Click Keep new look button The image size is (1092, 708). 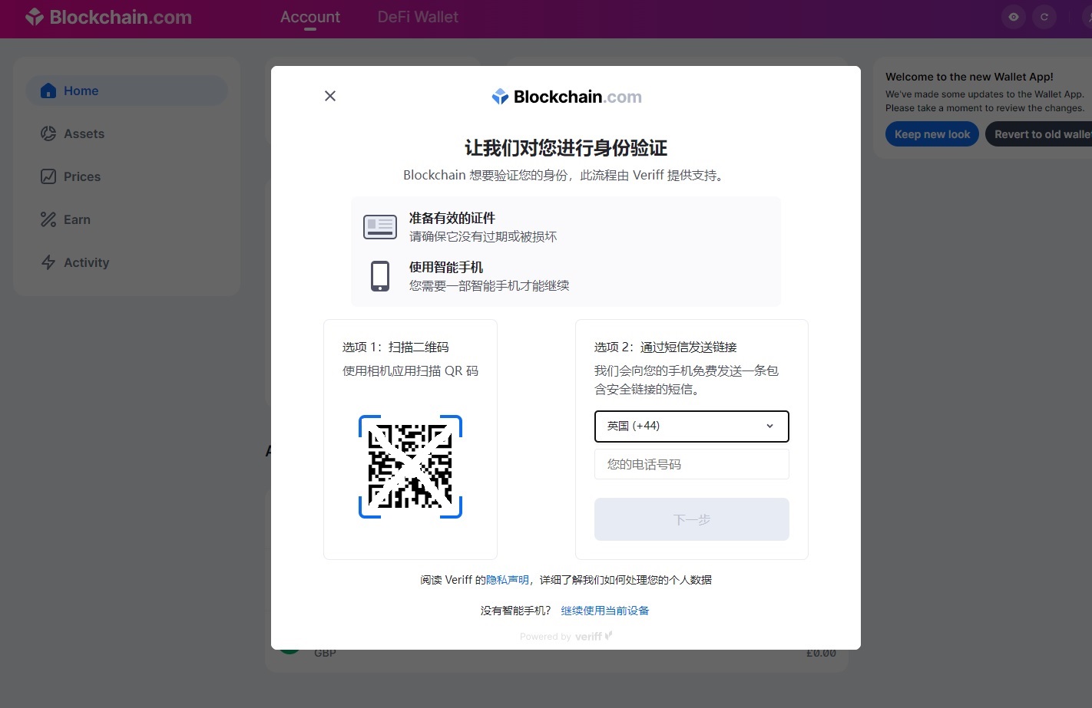click(x=932, y=134)
